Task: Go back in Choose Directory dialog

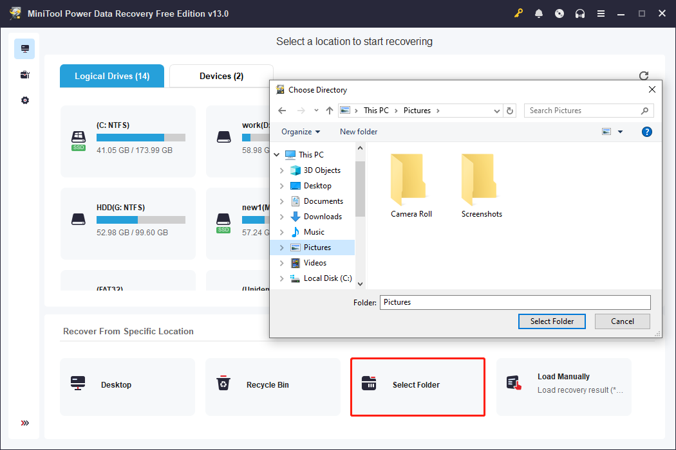Action: [x=282, y=111]
